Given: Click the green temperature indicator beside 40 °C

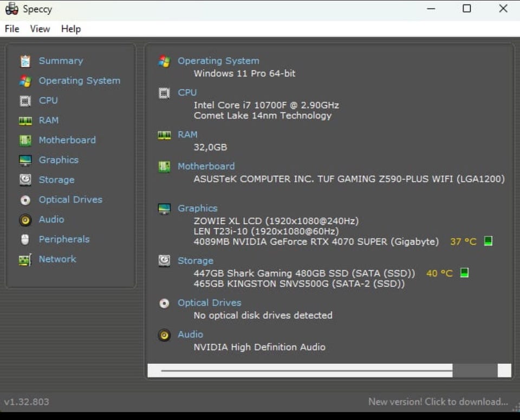Looking at the screenshot, I should (x=464, y=272).
